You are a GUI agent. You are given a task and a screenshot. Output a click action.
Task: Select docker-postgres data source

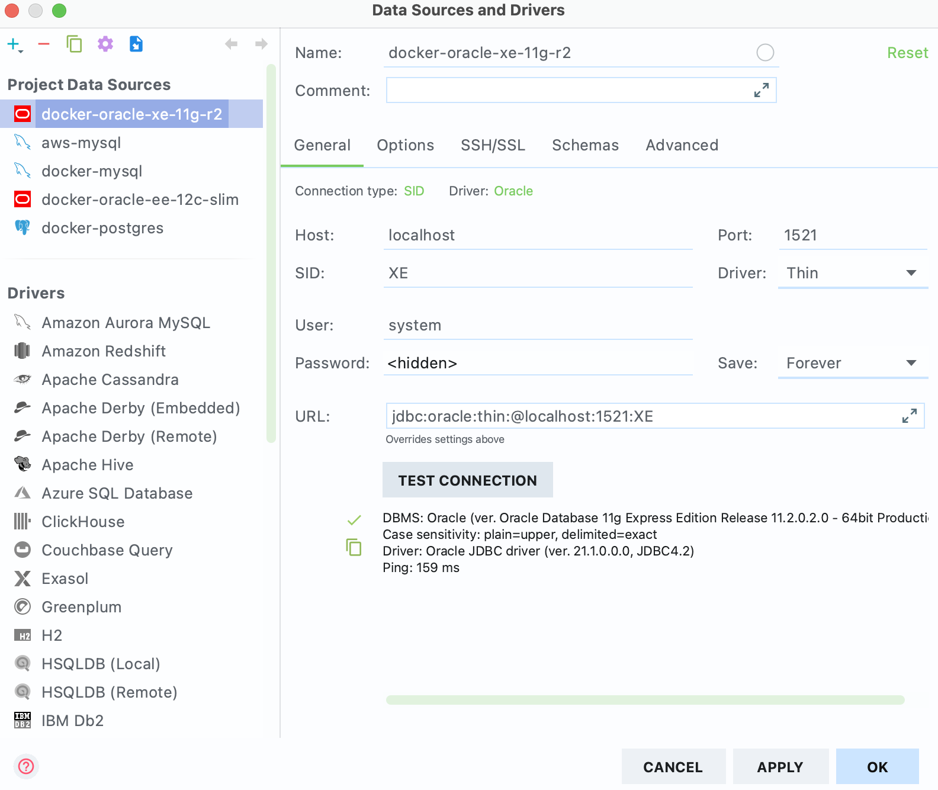point(131,227)
